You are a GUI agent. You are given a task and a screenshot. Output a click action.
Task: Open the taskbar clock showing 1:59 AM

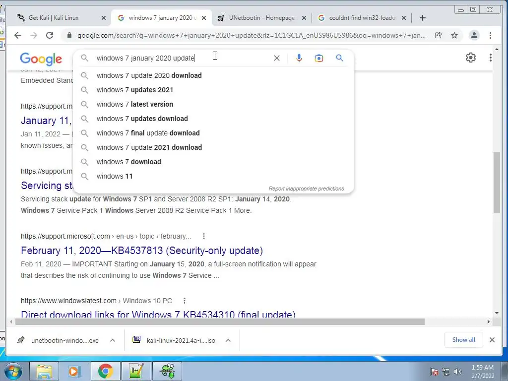coord(483,372)
